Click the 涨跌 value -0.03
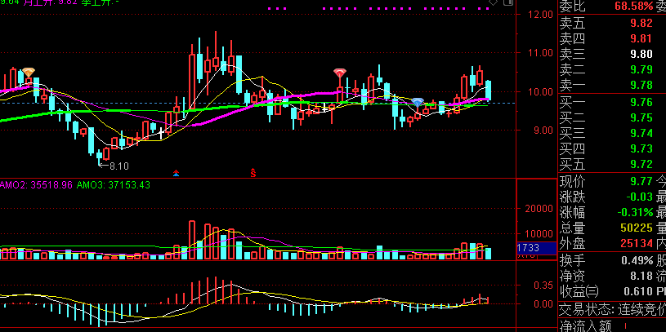Viewport: 666px width, 332px height. 639,197
